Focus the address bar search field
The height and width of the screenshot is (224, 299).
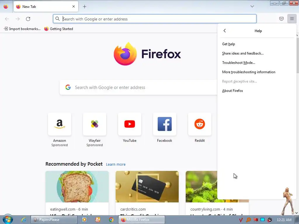click(155, 19)
